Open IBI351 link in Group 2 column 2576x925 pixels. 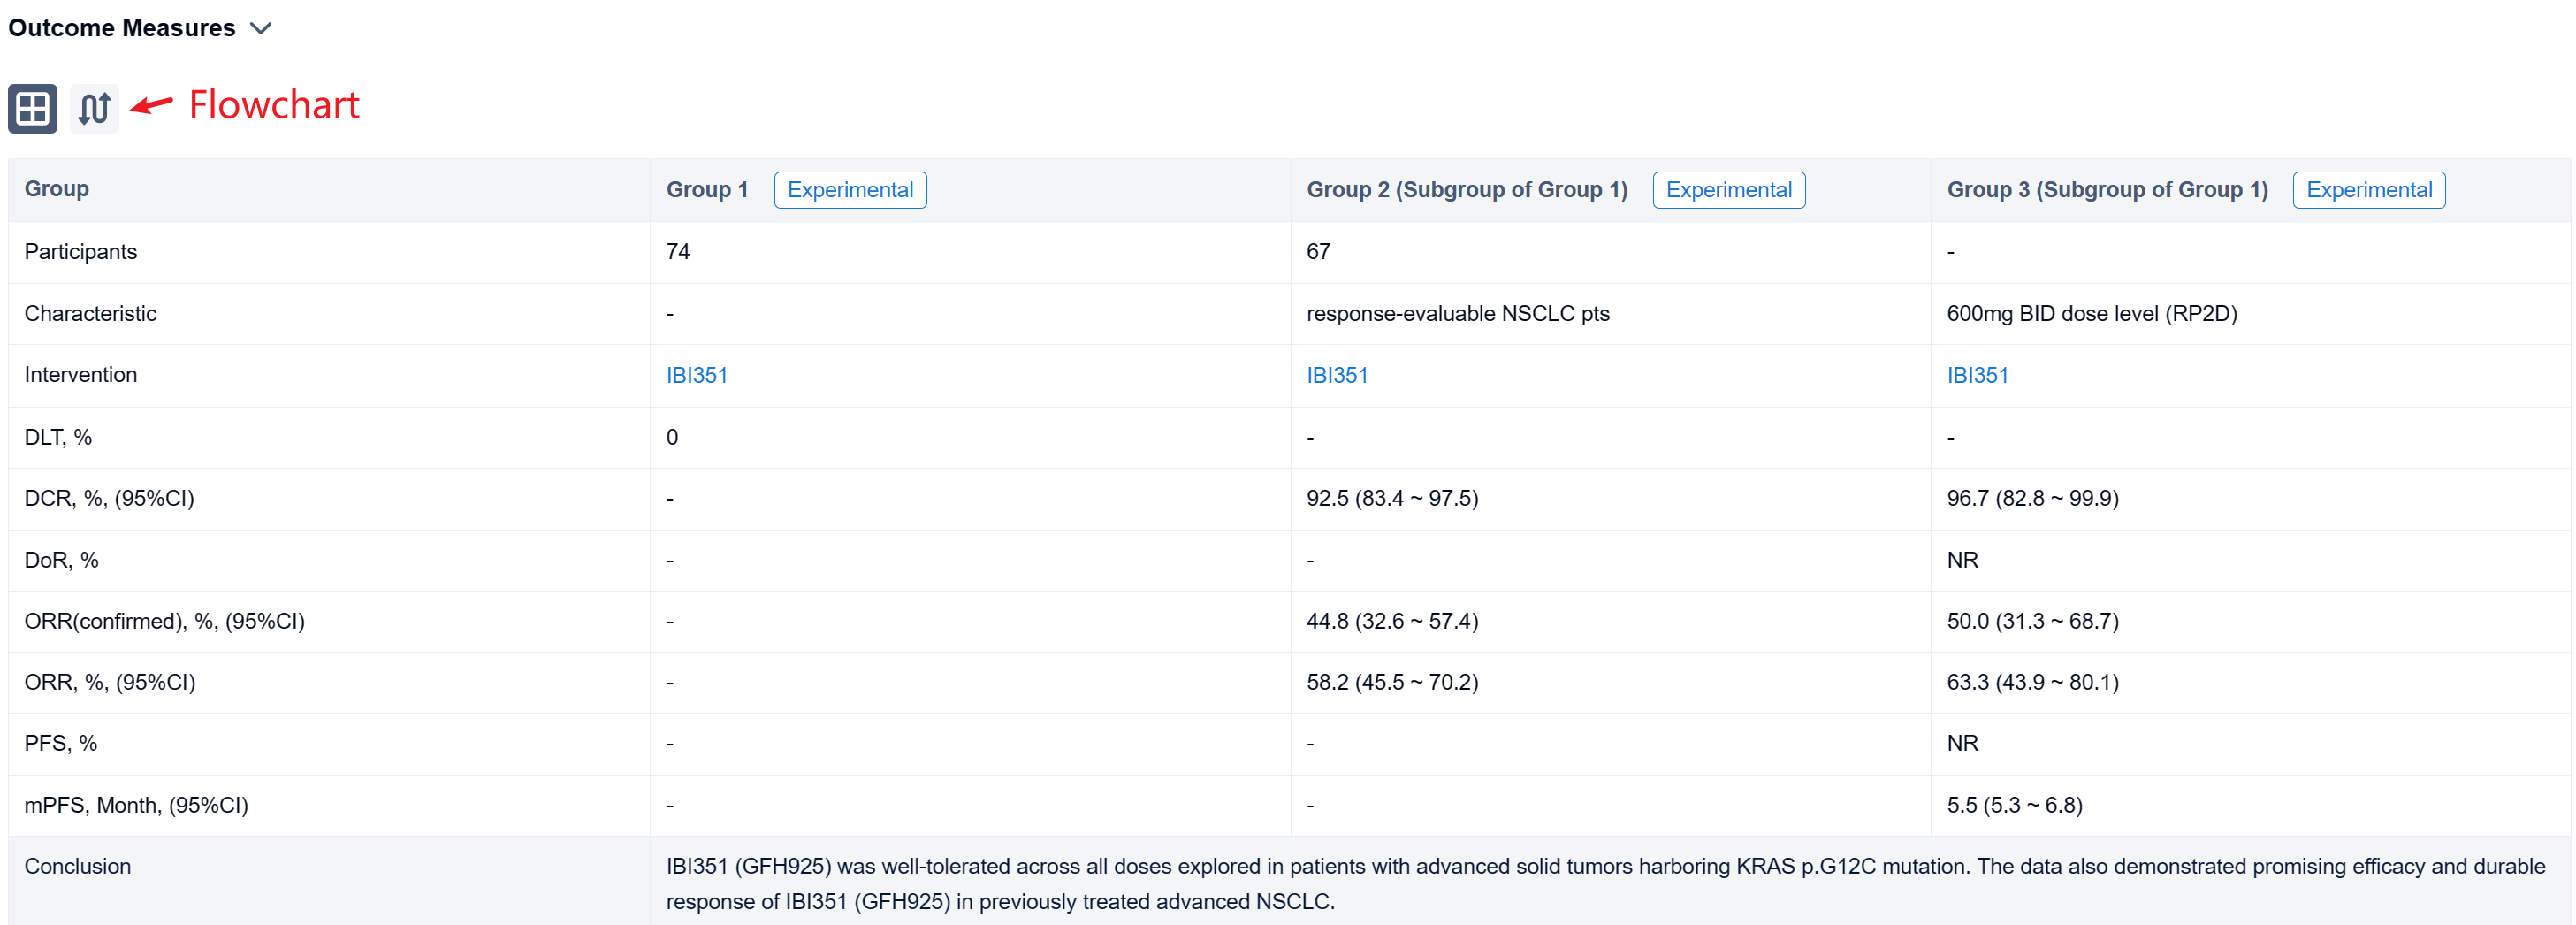(x=1336, y=375)
